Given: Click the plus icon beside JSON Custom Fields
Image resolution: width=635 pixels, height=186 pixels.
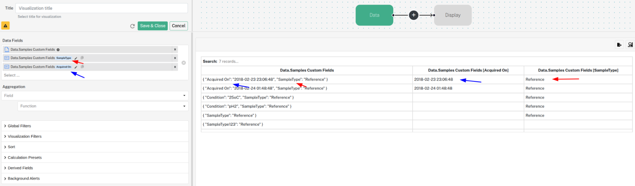Looking at the screenshot, I should (58, 50).
